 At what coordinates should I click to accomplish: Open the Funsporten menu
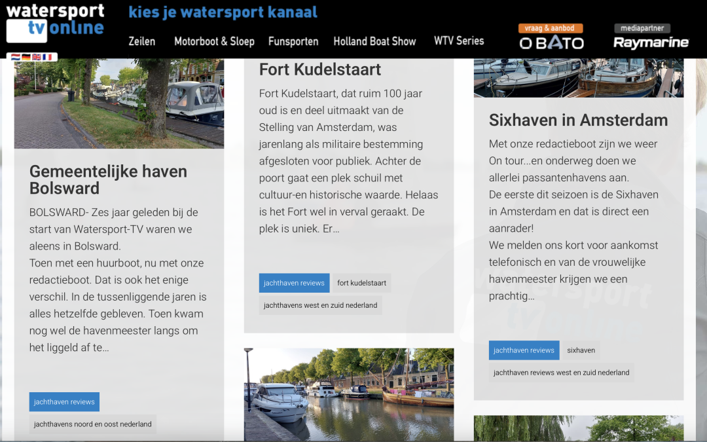pos(293,41)
